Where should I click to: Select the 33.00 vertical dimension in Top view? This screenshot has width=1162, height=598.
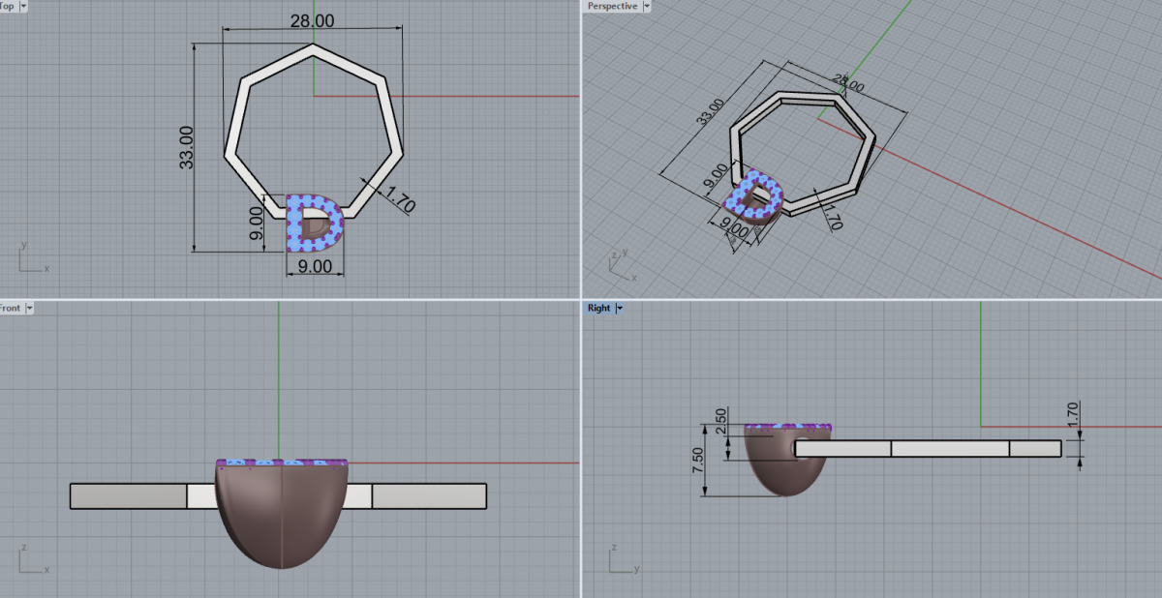click(x=186, y=147)
